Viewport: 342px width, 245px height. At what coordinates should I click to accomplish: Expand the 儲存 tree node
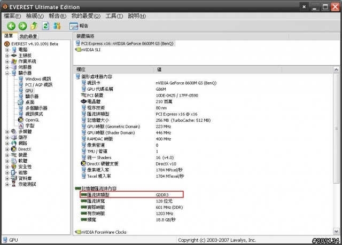[7, 137]
